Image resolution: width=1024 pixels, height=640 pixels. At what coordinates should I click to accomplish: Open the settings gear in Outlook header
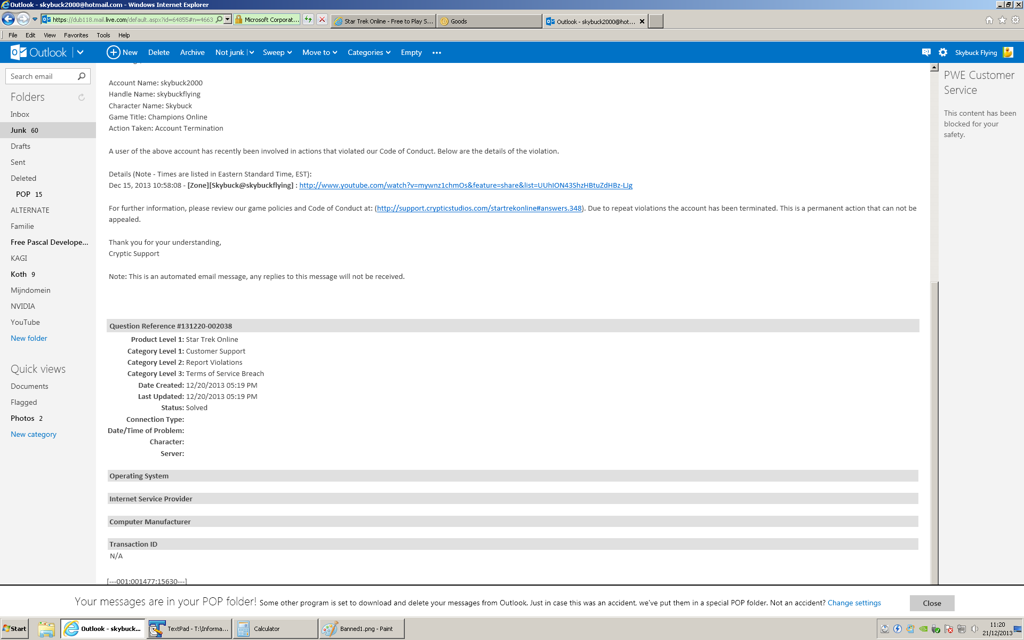(943, 52)
